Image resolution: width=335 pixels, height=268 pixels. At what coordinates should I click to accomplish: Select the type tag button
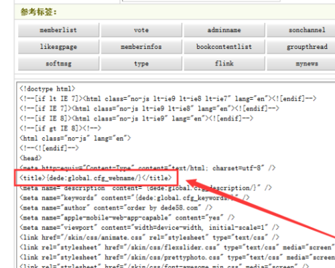tap(141, 64)
